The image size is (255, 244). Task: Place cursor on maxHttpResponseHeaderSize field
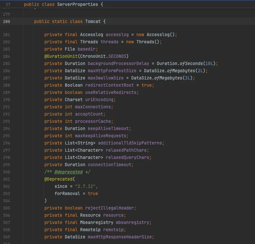pos(119,237)
